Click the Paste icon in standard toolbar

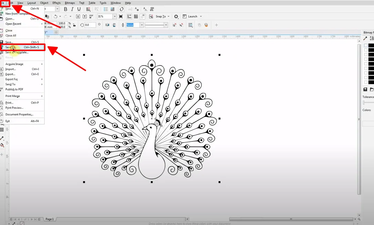coord(47,17)
